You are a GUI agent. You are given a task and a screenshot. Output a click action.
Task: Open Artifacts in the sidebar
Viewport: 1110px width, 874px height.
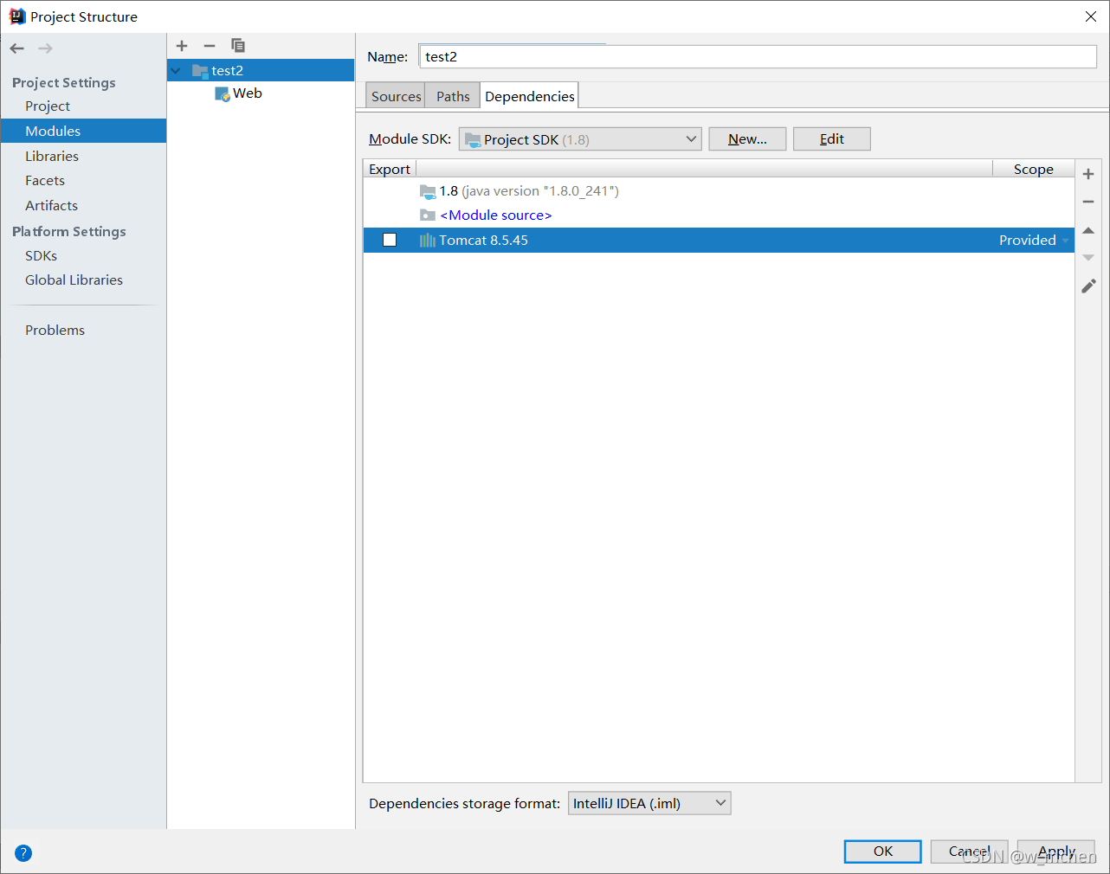[x=51, y=206]
